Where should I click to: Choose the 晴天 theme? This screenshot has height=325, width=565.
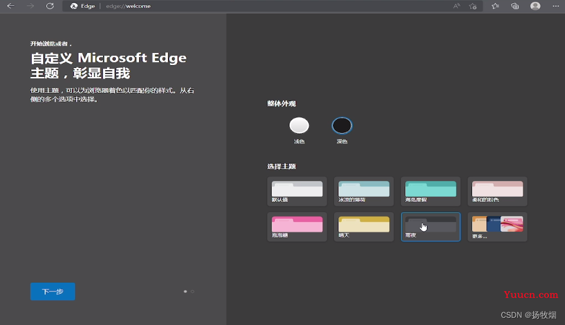click(363, 226)
